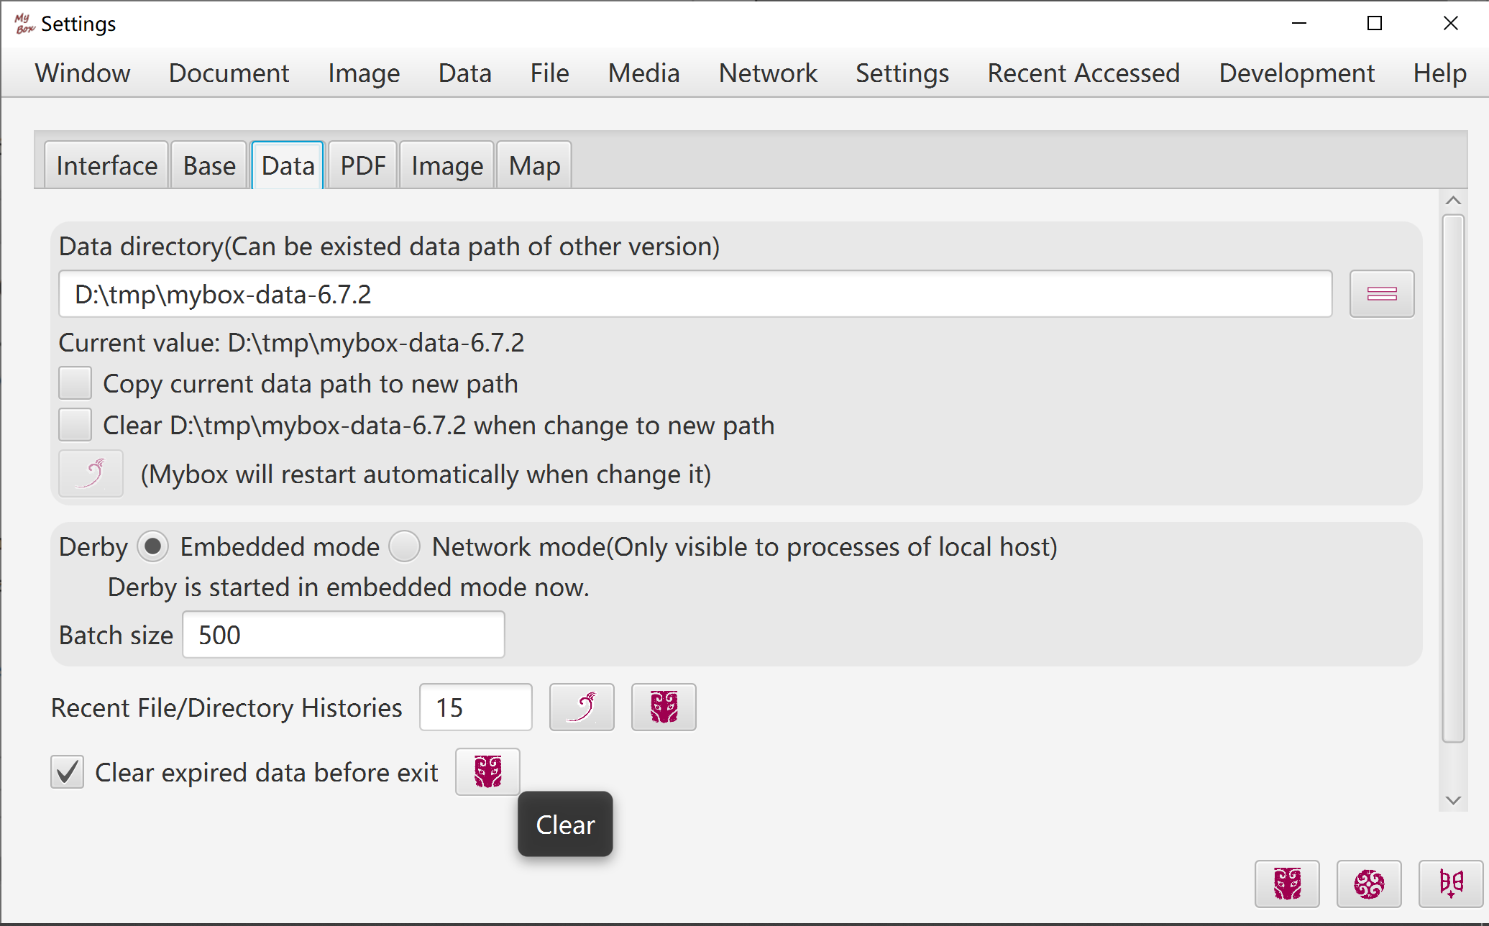1489x926 pixels.
Task: Click the bottom-left clear icon in footer
Action: pyautogui.click(x=1286, y=884)
